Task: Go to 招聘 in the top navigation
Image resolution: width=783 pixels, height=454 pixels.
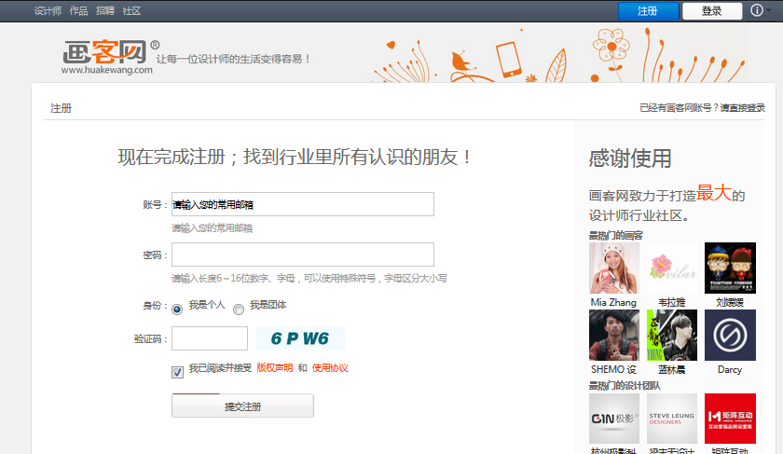Action: 105,11
